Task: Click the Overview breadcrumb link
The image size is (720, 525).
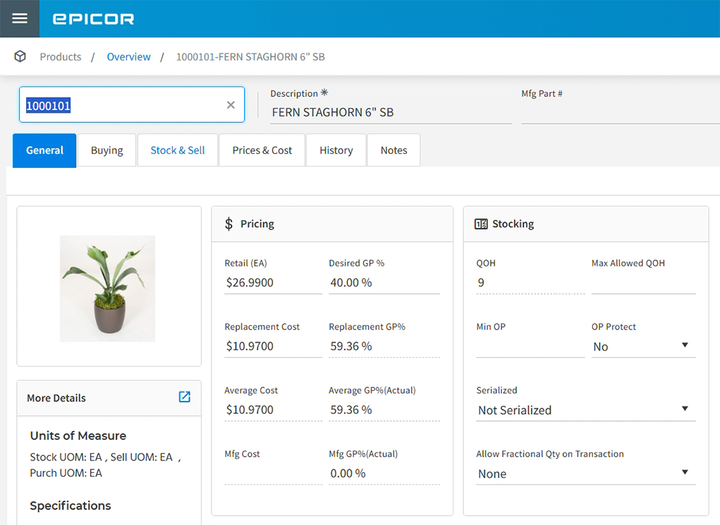Action: (x=129, y=56)
